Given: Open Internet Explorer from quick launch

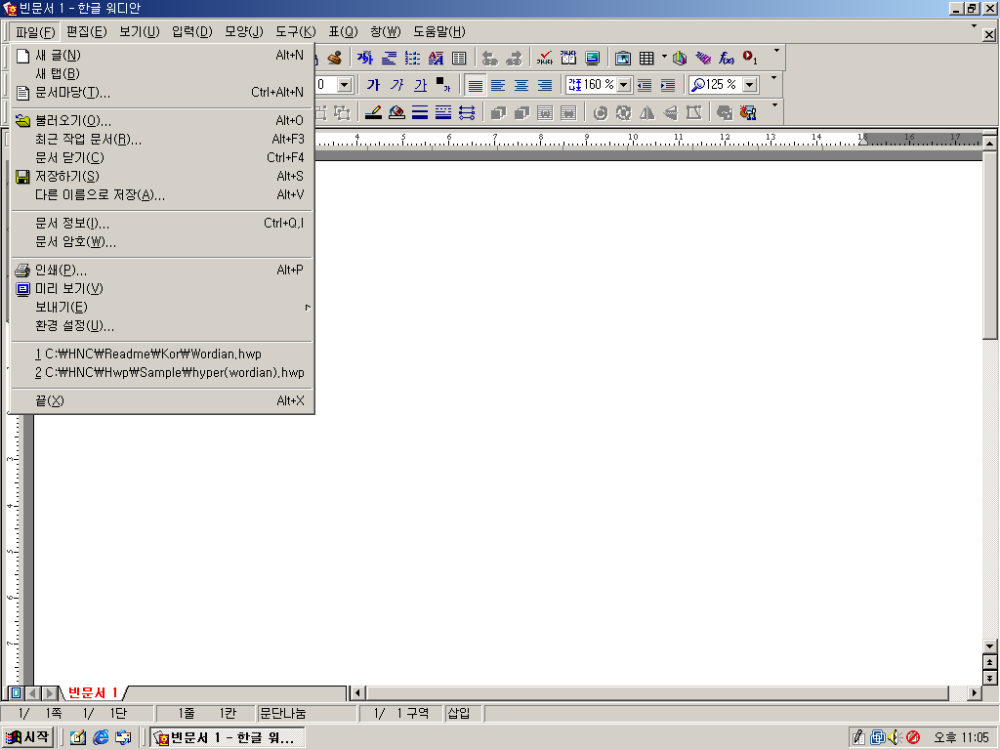Looking at the screenshot, I should [x=101, y=737].
